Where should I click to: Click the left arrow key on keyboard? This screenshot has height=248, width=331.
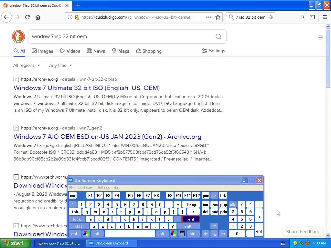pyautogui.click(x=206, y=234)
